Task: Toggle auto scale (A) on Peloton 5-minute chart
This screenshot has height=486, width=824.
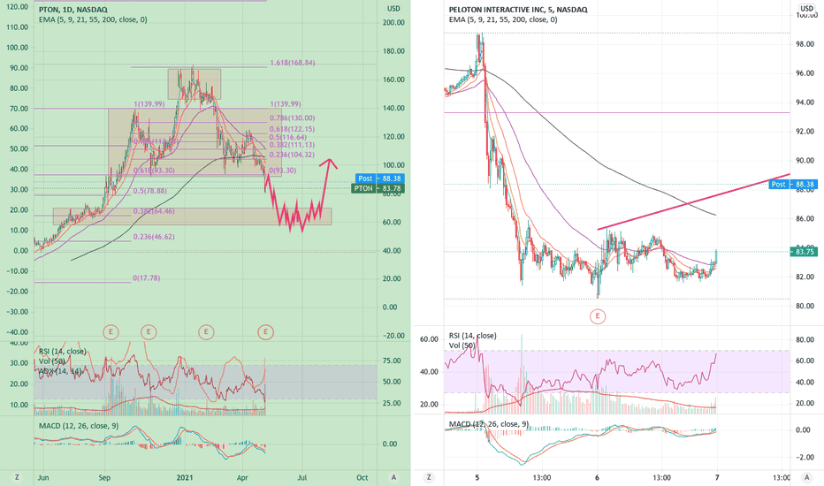Action: (806, 477)
